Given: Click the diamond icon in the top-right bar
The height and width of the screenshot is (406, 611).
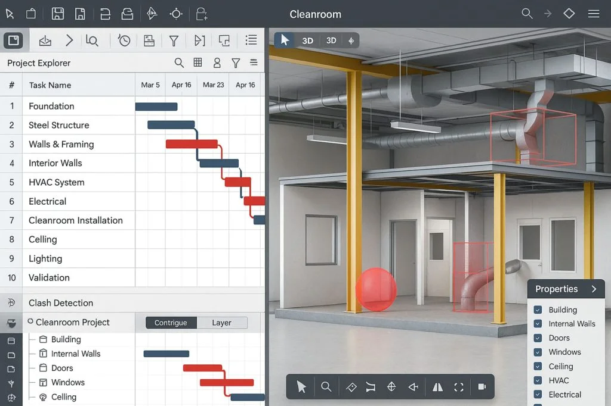Looking at the screenshot, I should pos(569,14).
